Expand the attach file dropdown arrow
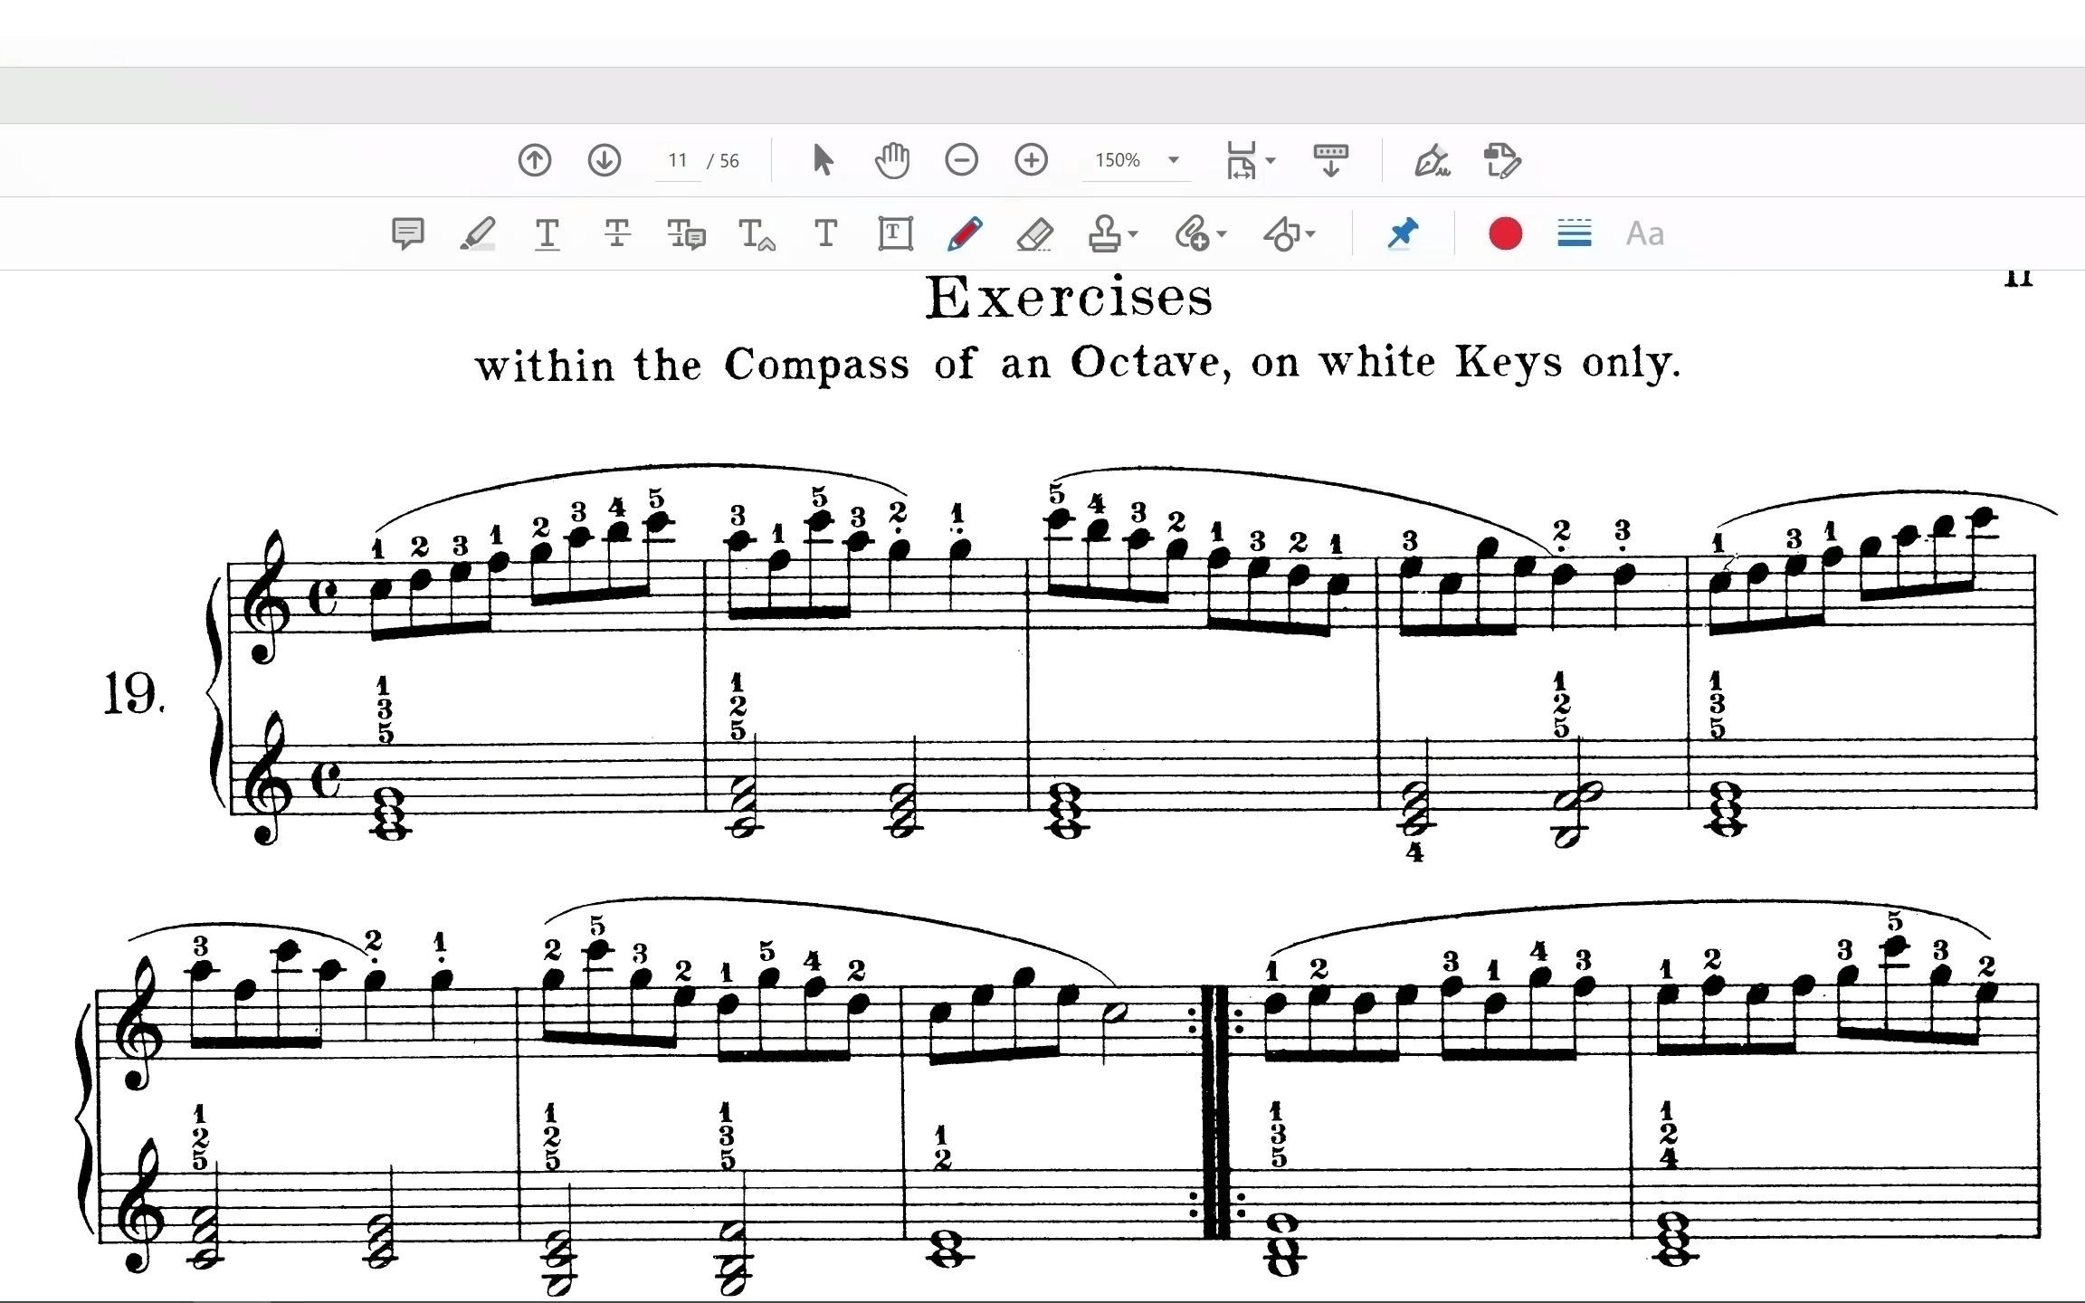 tap(1223, 234)
